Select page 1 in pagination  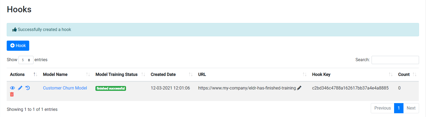point(399,108)
